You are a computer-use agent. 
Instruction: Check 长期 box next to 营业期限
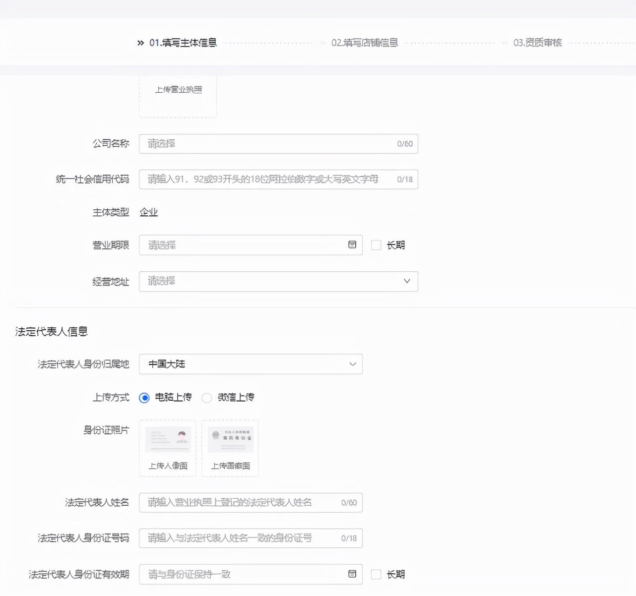[x=376, y=245]
